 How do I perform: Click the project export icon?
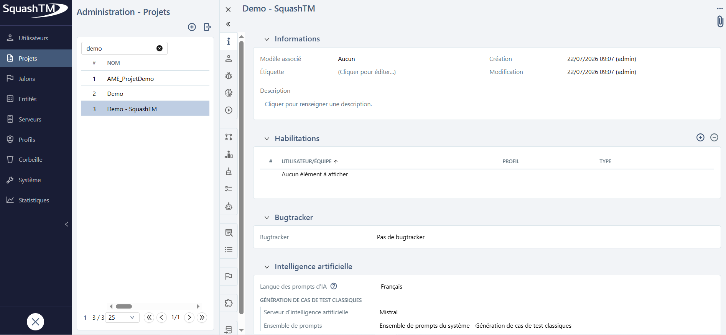click(x=207, y=27)
